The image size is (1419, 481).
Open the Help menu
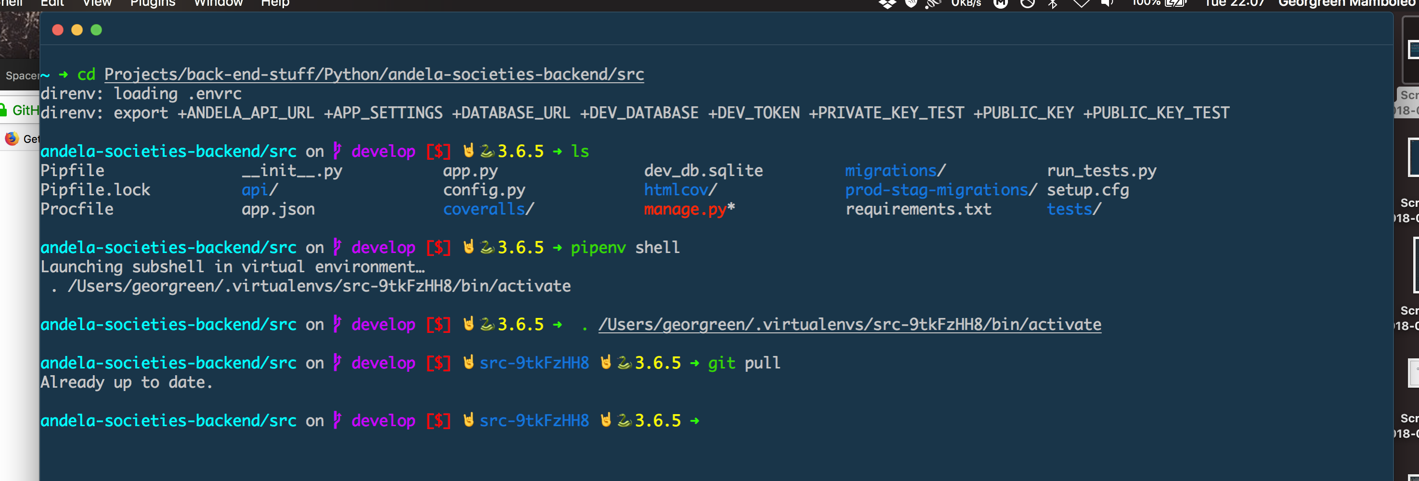coord(275,3)
